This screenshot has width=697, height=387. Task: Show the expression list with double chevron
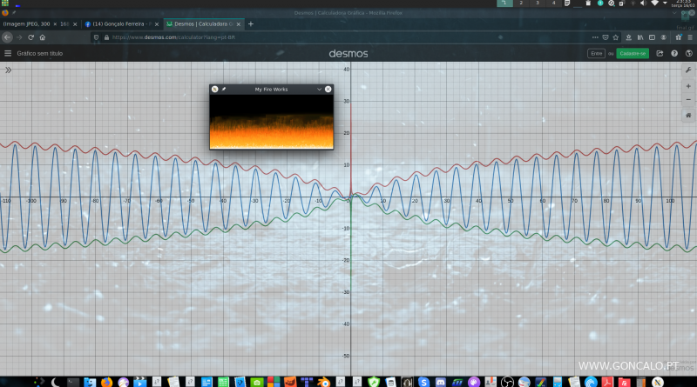tap(8, 69)
